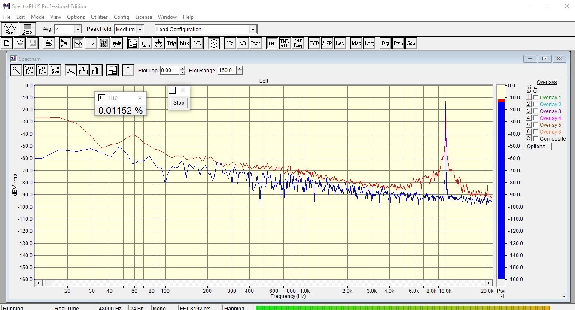Open the Avg count dropdown
The width and height of the screenshot is (575, 310).
click(78, 30)
